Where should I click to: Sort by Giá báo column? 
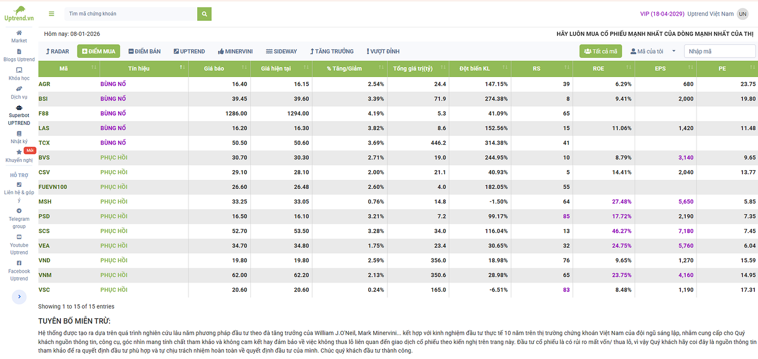point(245,68)
